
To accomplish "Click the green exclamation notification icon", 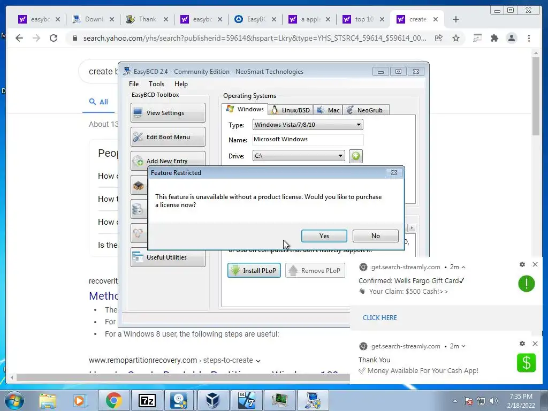I will (x=527, y=284).
